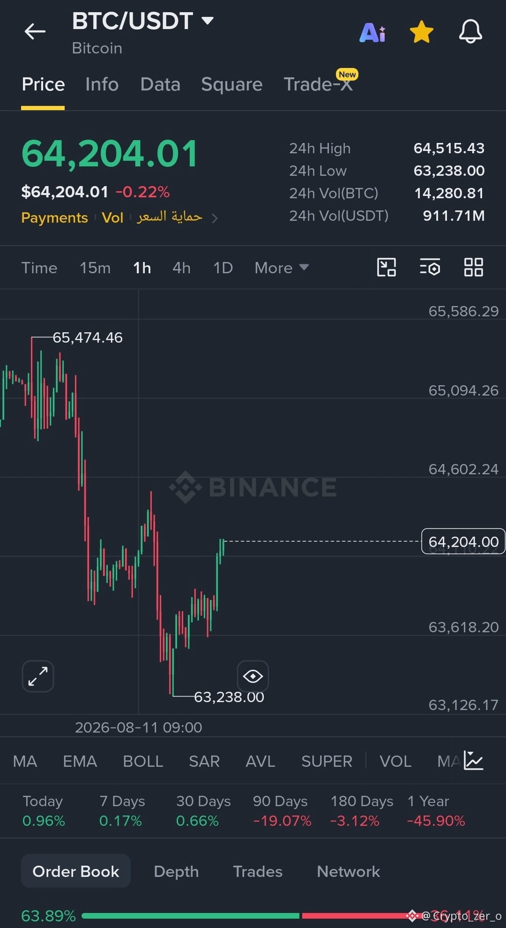Viewport: 506px width, 928px height.
Task: Go back with the left arrow
Action: pyautogui.click(x=35, y=31)
